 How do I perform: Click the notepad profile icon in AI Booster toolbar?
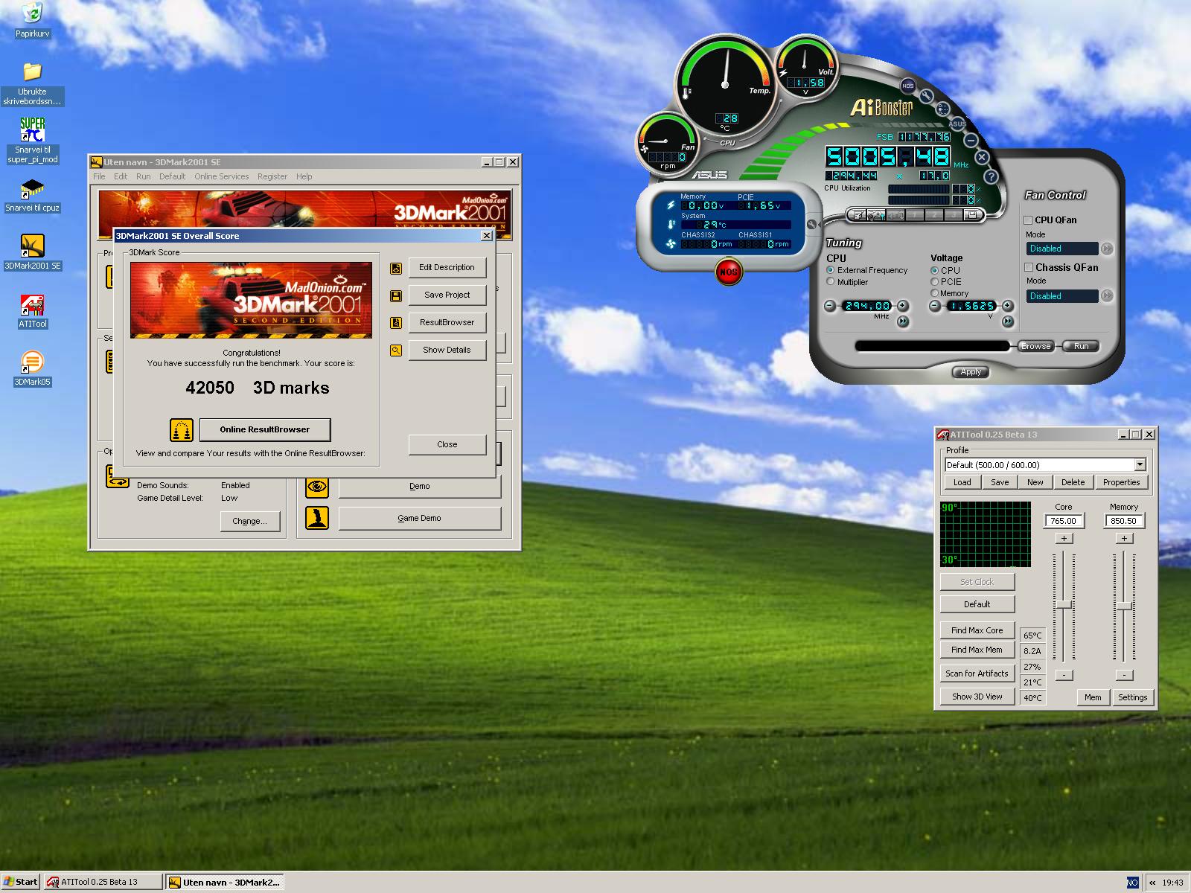click(858, 215)
